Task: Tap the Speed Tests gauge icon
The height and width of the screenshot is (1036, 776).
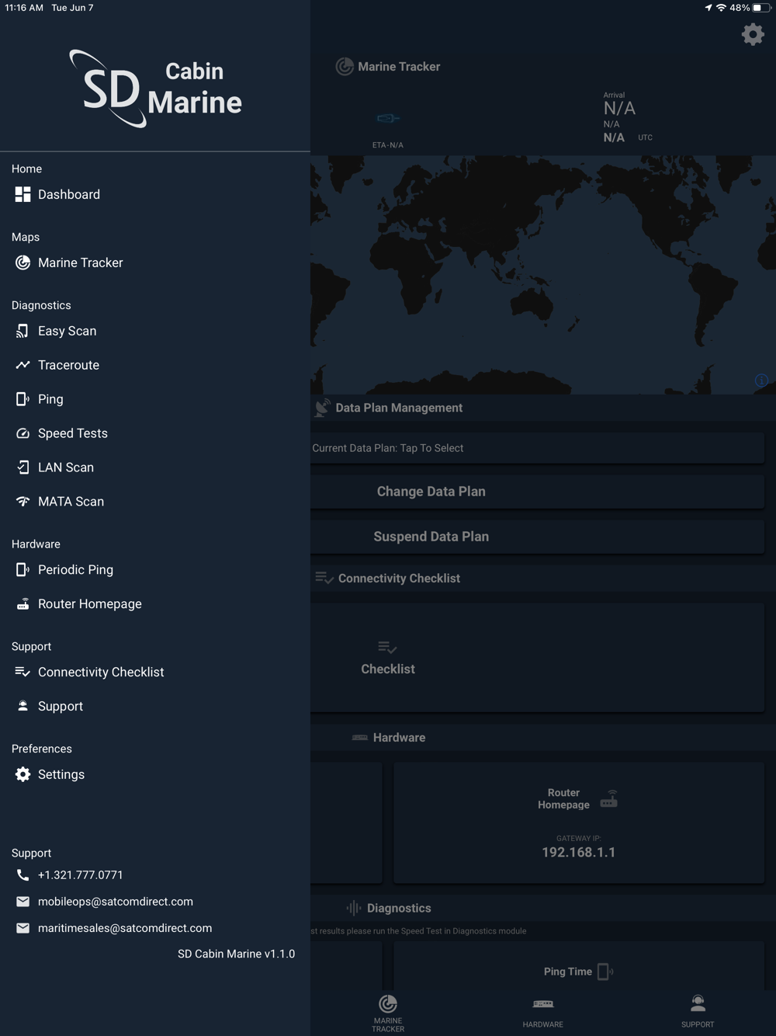Action: click(23, 433)
